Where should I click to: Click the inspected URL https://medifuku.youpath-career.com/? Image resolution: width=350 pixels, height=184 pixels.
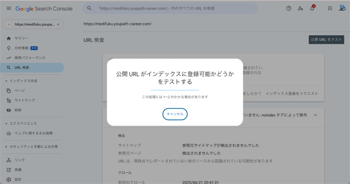click(118, 24)
